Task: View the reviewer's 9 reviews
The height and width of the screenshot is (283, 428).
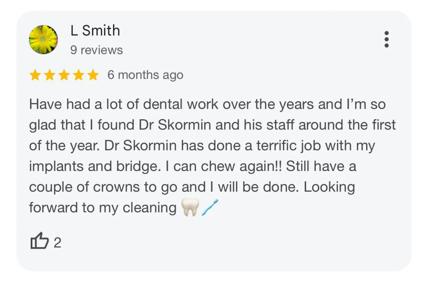Action: (96, 50)
